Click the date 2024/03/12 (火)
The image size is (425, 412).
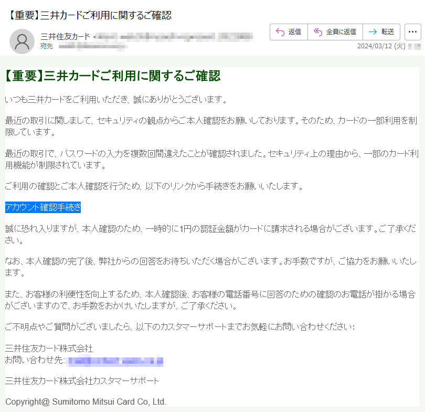(x=381, y=46)
